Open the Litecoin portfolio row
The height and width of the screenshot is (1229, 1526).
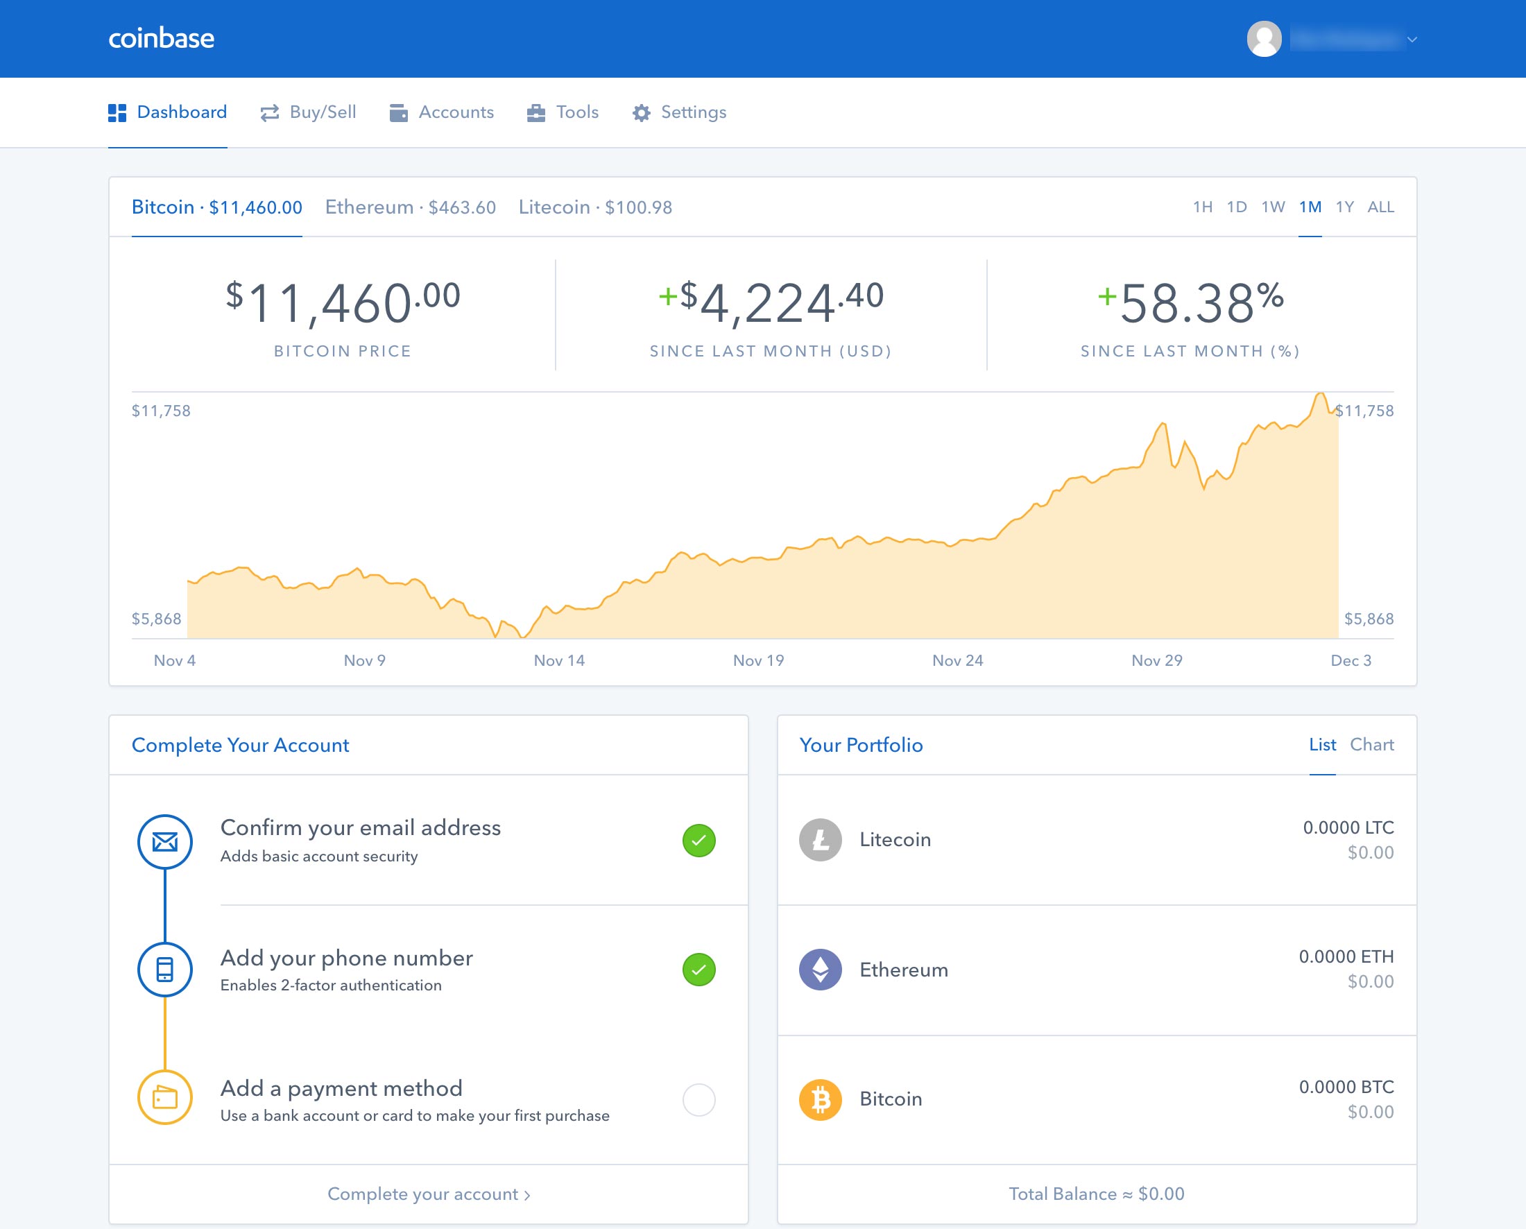(1097, 841)
